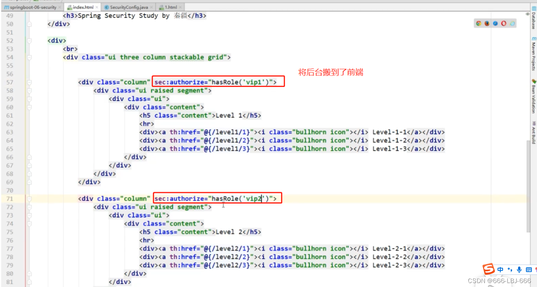The image size is (537, 287).
Task: Open page in Opera browser icon
Action: [x=504, y=24]
